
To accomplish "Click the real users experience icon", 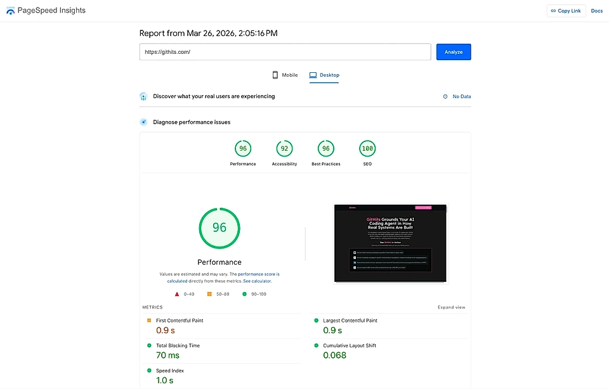I will click(x=143, y=96).
